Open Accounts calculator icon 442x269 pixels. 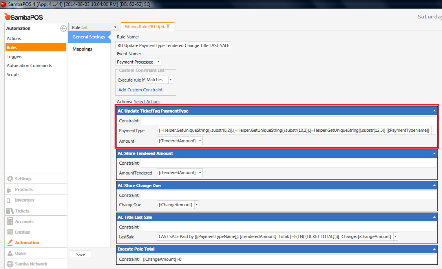(10, 222)
